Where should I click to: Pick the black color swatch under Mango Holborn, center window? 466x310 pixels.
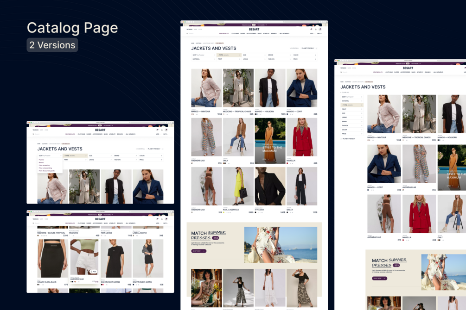pyautogui.click(x=255, y=114)
